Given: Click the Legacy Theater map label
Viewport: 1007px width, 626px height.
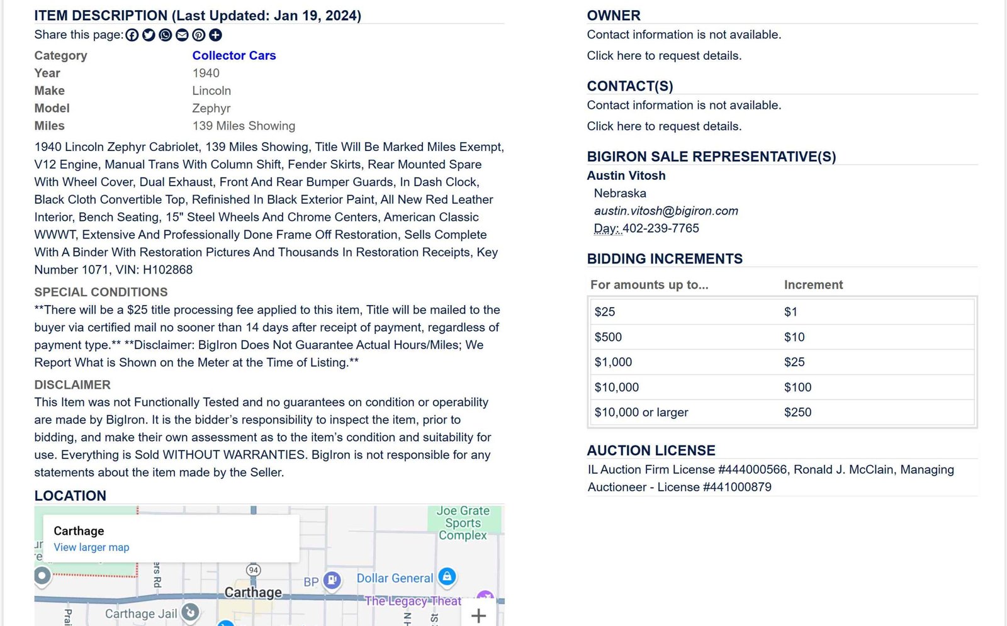Looking at the screenshot, I should click(x=413, y=601).
